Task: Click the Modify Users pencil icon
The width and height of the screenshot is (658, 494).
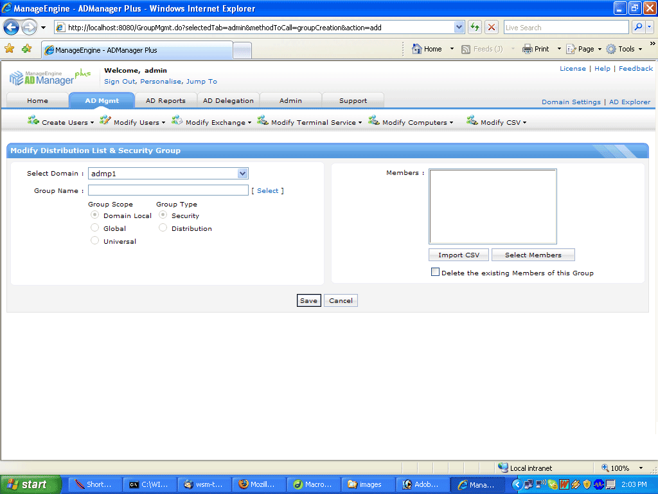Action: point(105,120)
